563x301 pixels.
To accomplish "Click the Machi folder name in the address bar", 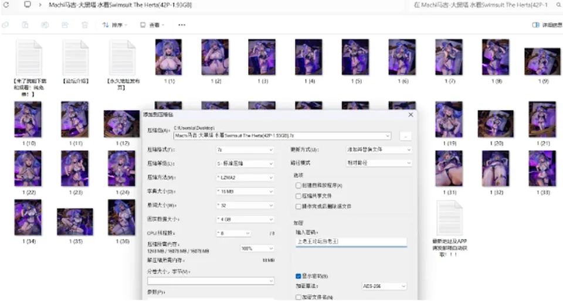I will pos(120,5).
